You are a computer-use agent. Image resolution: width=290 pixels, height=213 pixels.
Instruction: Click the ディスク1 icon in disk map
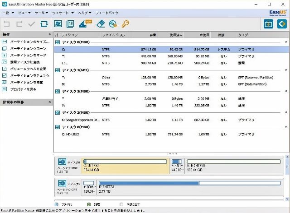click(x=62, y=183)
